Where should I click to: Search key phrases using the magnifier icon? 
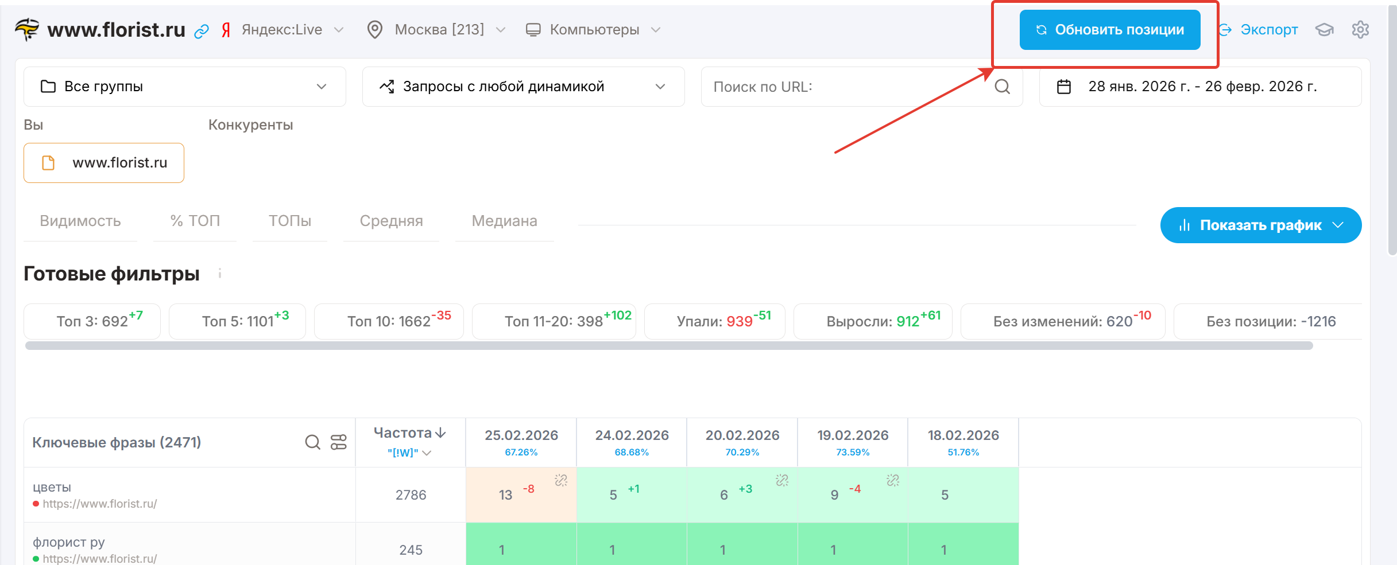pyautogui.click(x=312, y=442)
